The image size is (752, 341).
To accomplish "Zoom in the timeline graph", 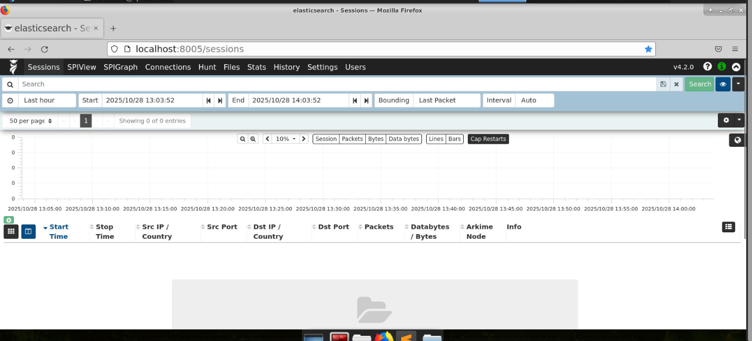I will coord(253,139).
